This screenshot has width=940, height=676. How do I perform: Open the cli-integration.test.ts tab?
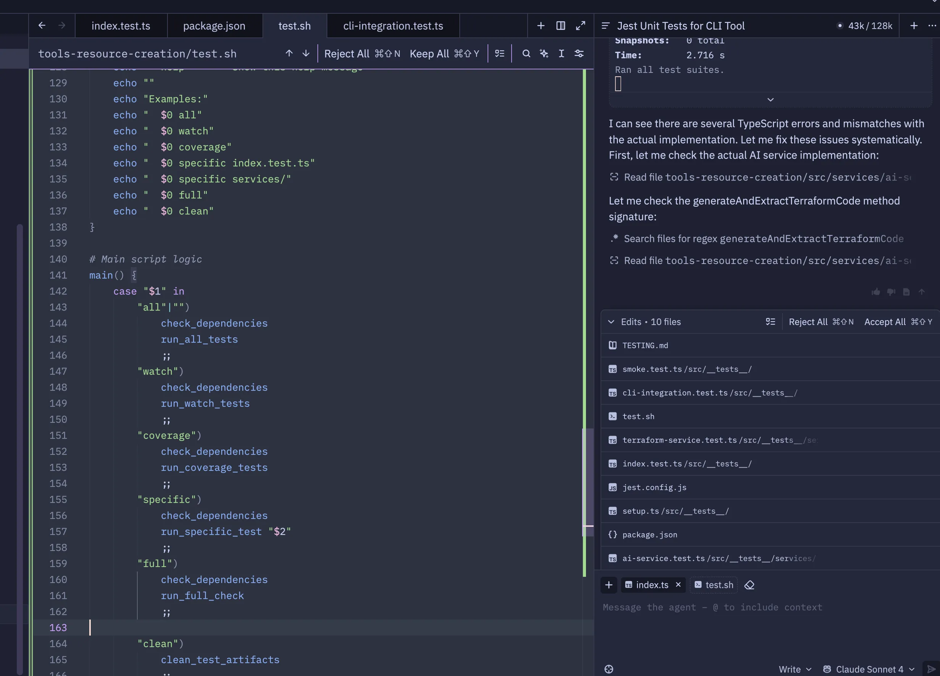(393, 26)
